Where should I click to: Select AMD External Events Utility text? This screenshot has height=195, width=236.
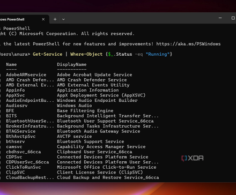(x=93, y=85)
